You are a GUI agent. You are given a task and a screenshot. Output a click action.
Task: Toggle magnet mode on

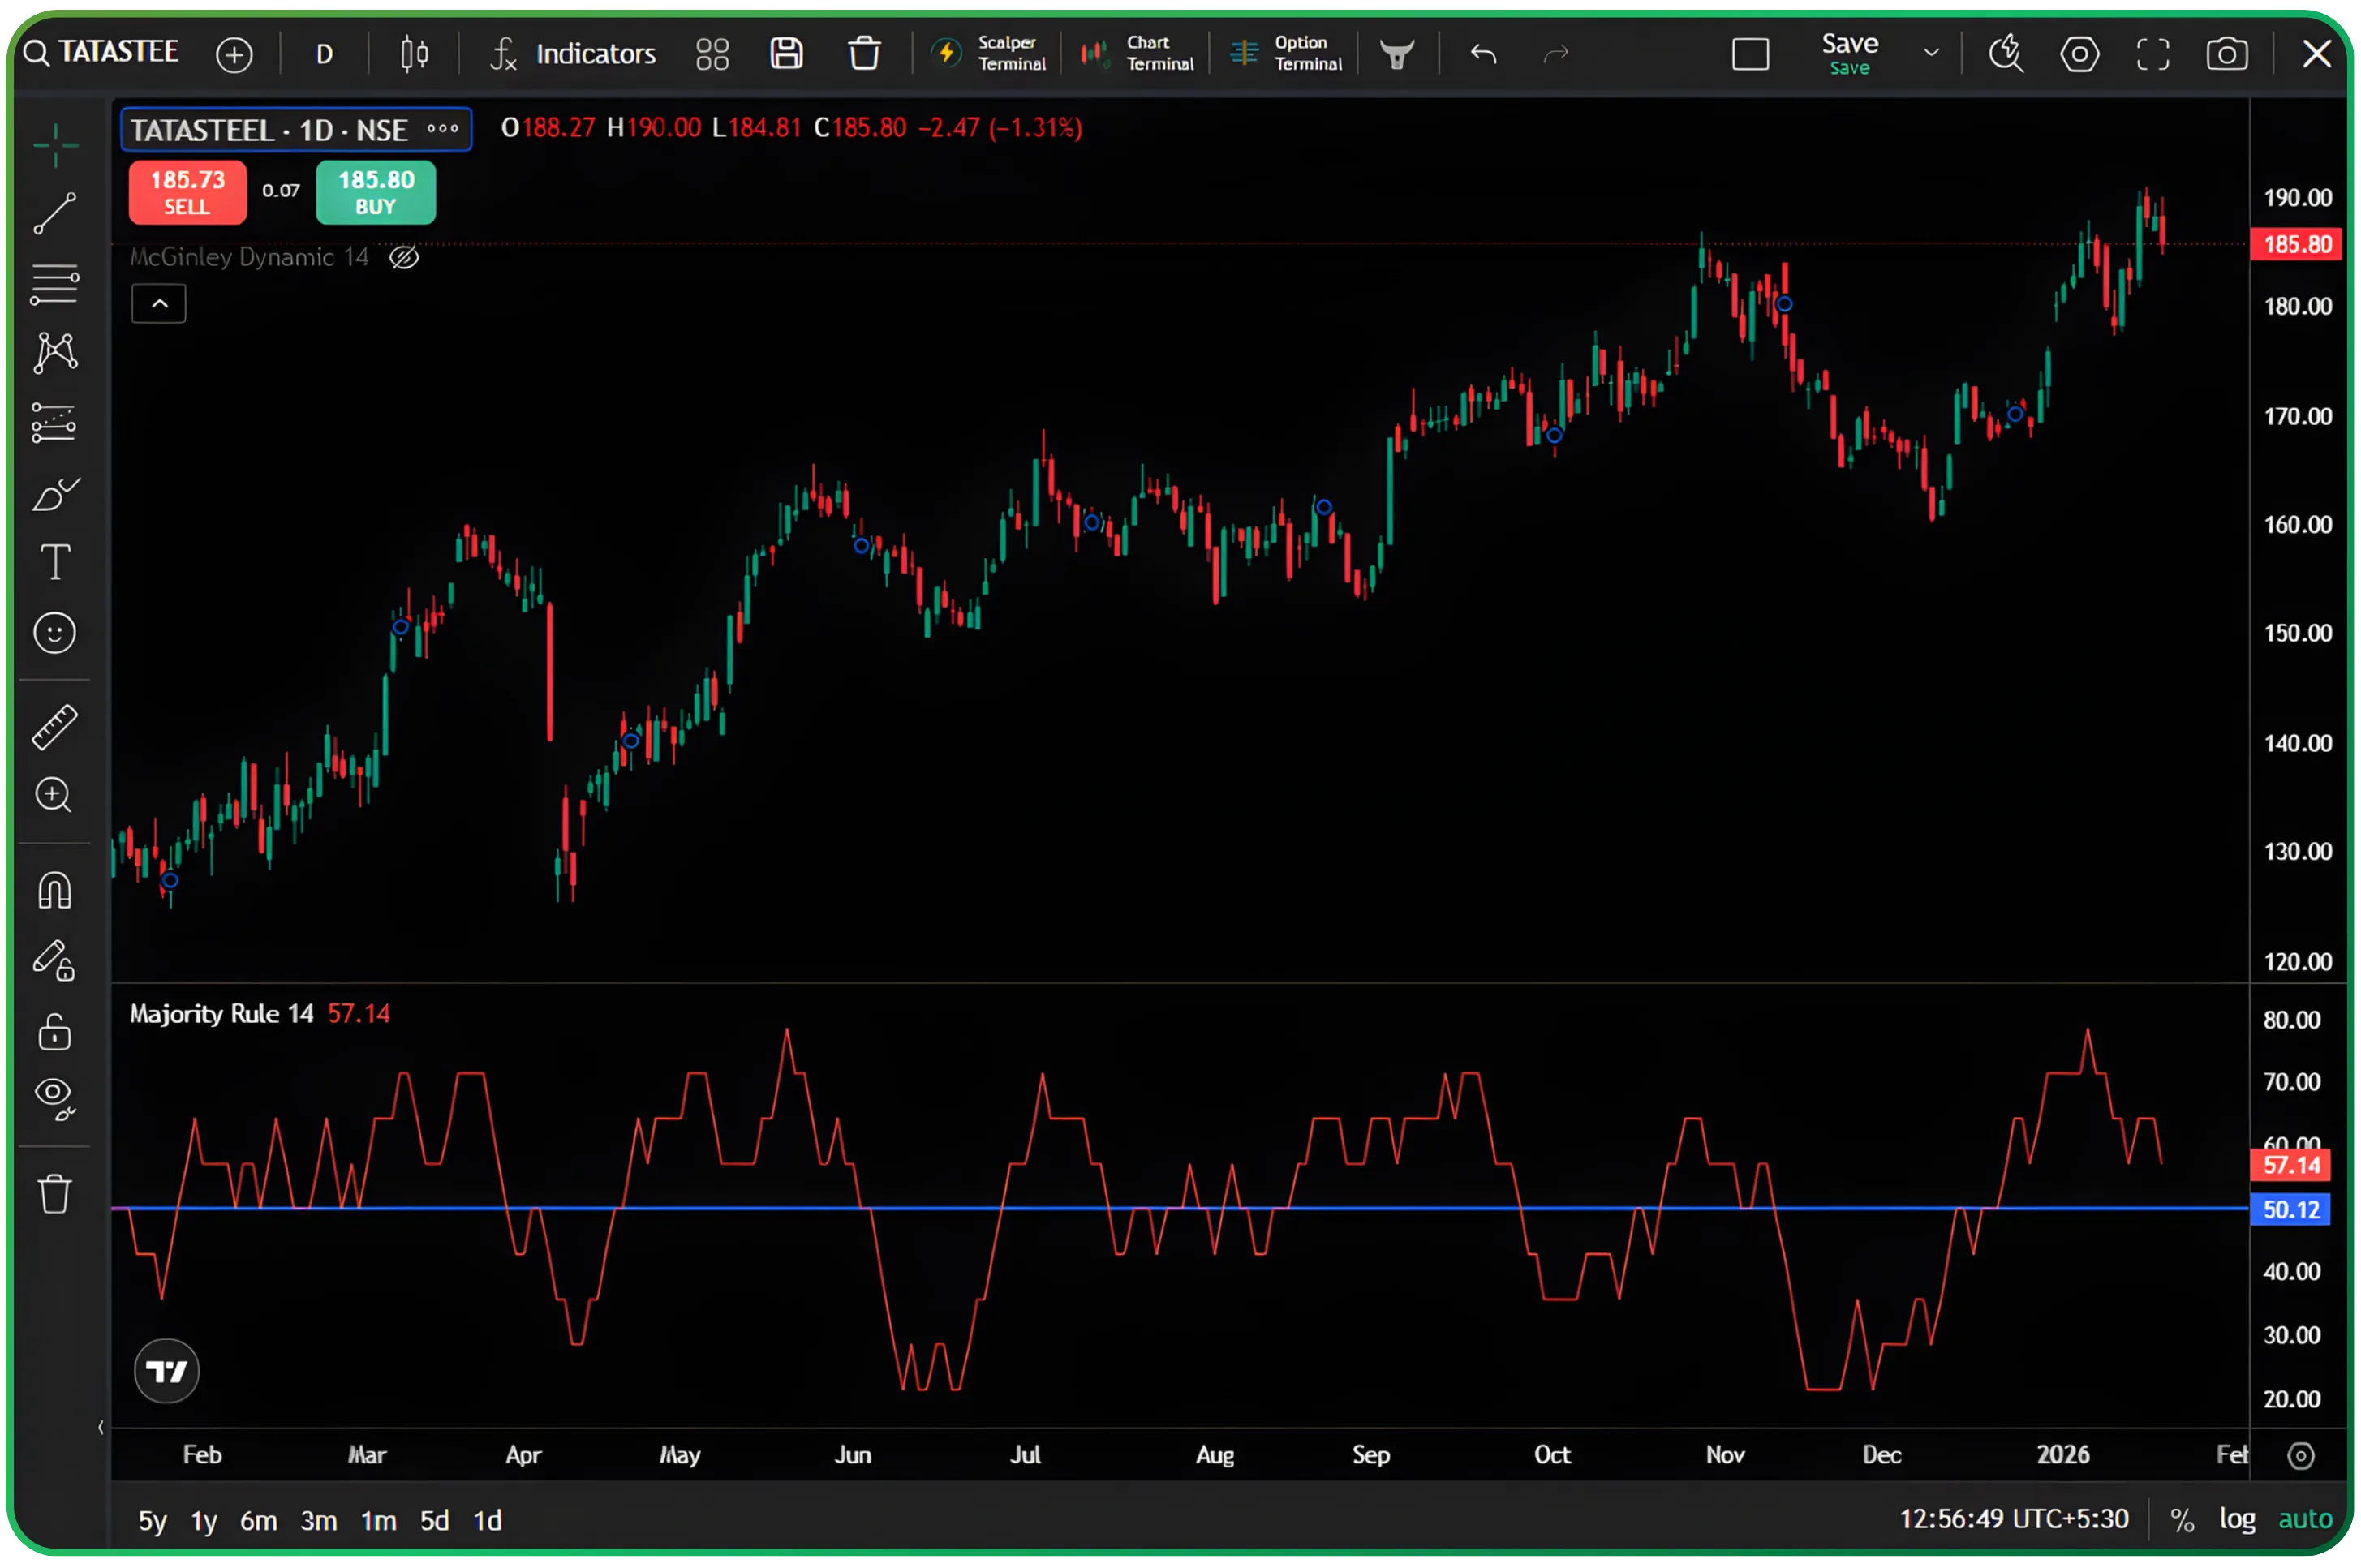[x=54, y=890]
